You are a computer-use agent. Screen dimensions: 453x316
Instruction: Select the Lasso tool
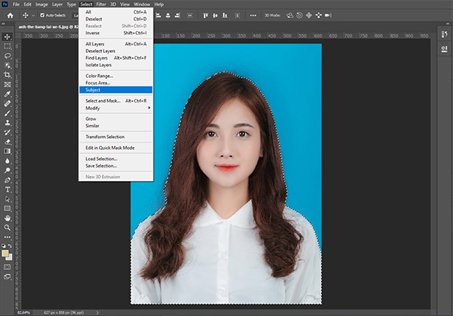[7, 56]
